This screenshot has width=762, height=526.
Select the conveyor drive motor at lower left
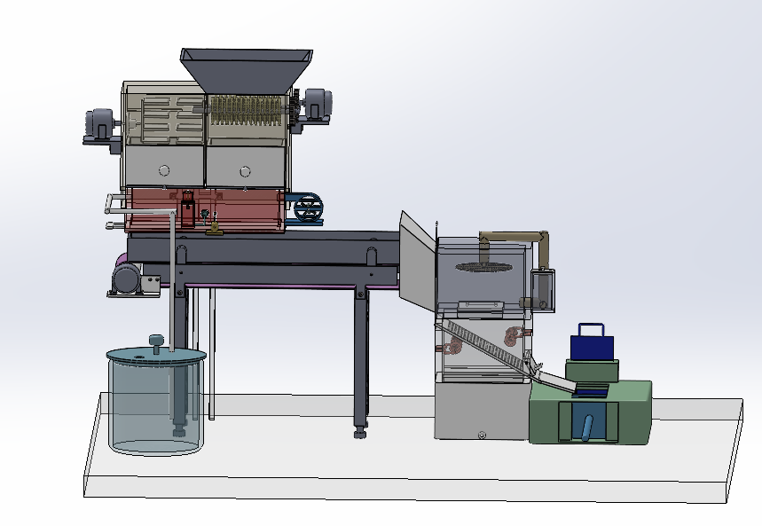128,279
